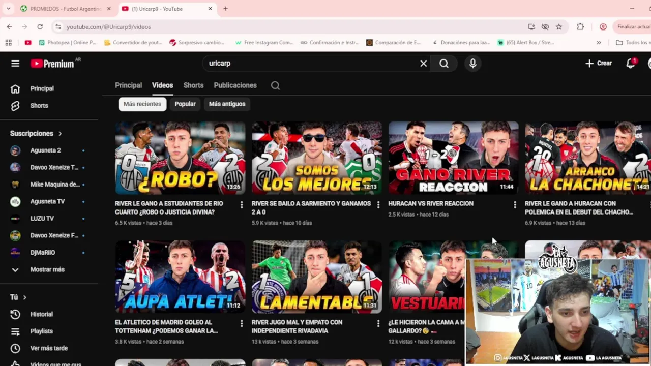Open the SOMOS LOS MEJORES video thumbnail
The height and width of the screenshot is (366, 651).
click(x=317, y=158)
